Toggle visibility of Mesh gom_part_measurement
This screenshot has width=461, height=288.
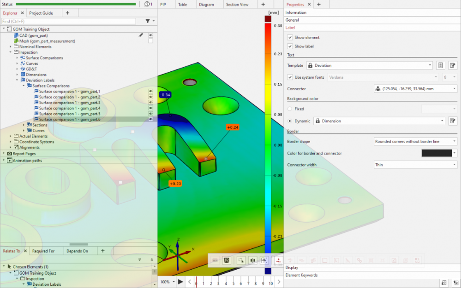click(x=150, y=41)
